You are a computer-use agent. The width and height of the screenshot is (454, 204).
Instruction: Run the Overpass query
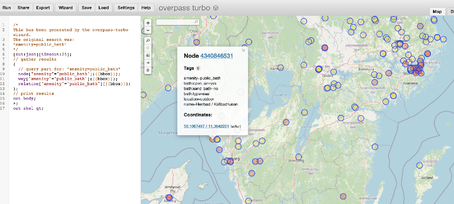click(x=7, y=8)
